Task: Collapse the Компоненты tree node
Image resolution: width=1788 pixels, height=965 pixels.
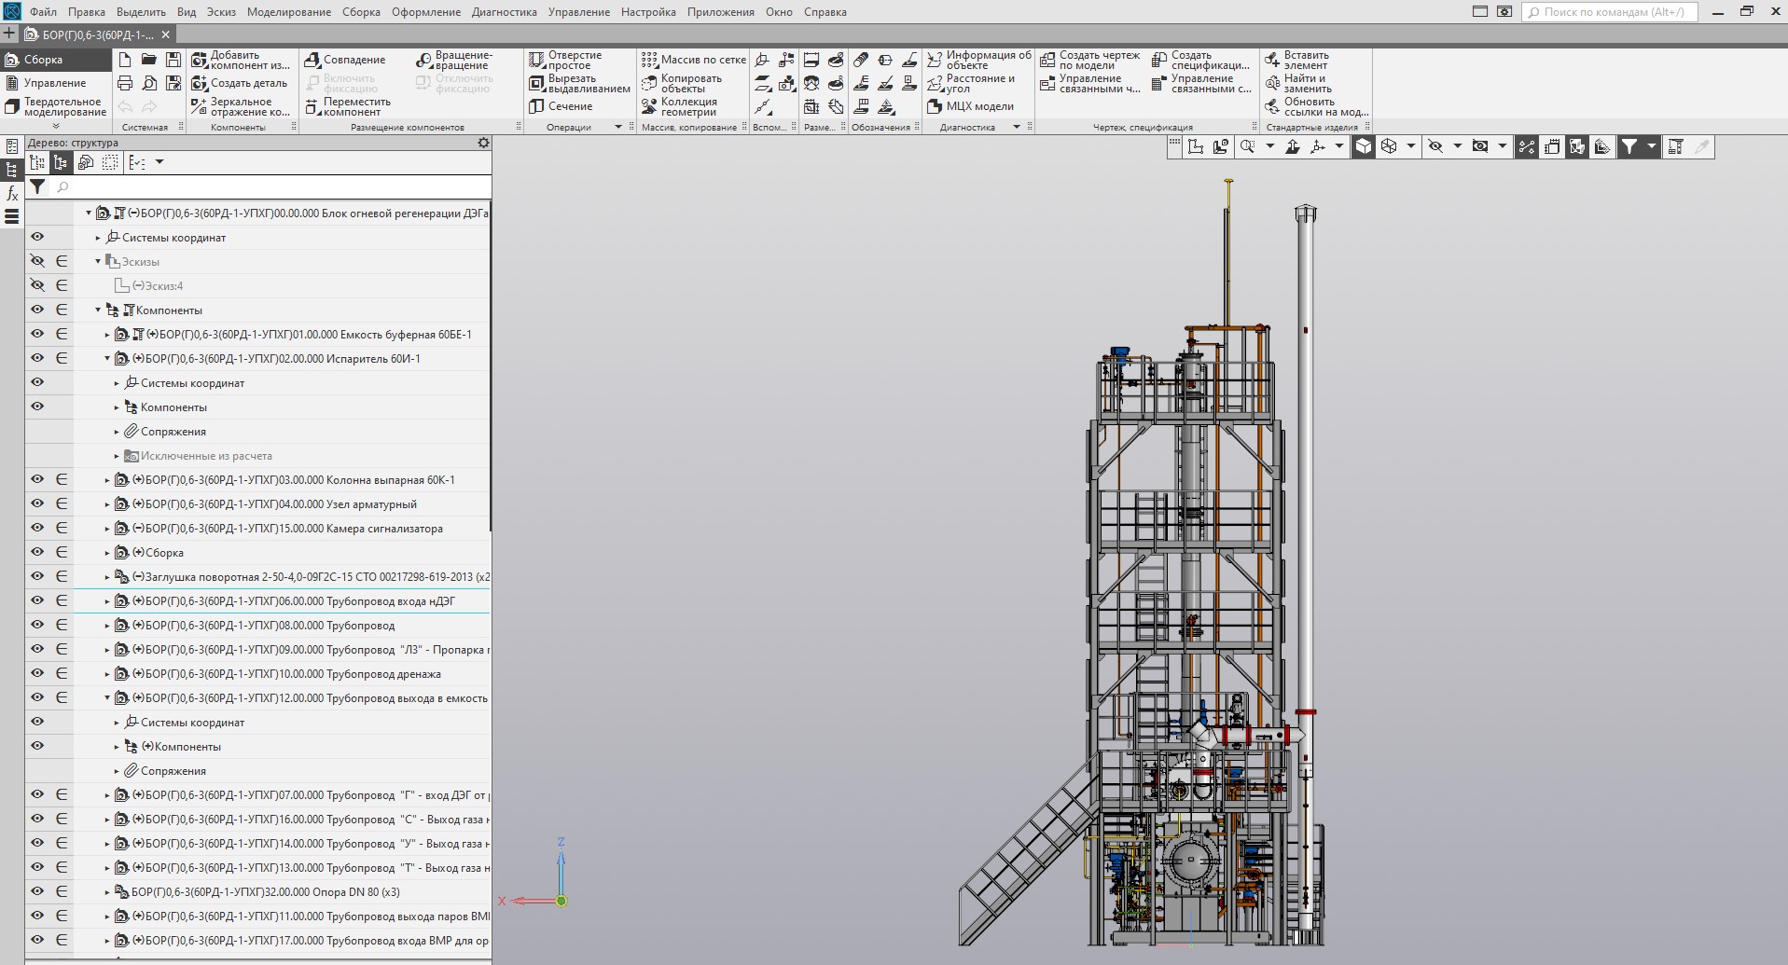Action: click(x=98, y=310)
